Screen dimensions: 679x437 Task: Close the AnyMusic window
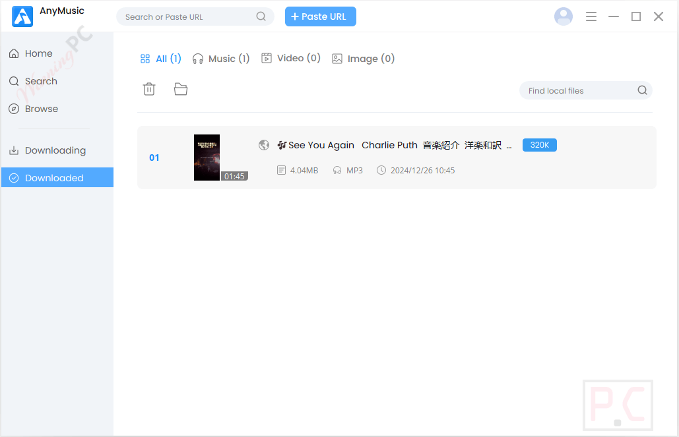(659, 16)
